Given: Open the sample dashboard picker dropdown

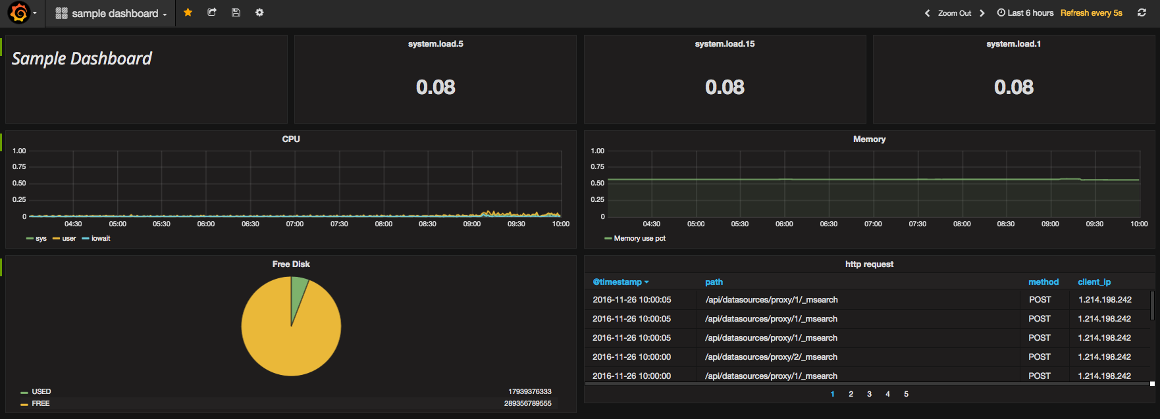Looking at the screenshot, I should [111, 13].
